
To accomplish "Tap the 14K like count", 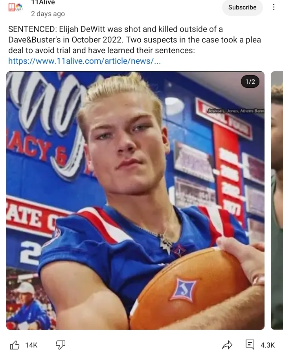I will tap(31, 345).
